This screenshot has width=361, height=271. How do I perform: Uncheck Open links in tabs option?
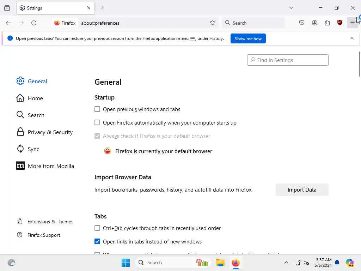[x=97, y=242]
